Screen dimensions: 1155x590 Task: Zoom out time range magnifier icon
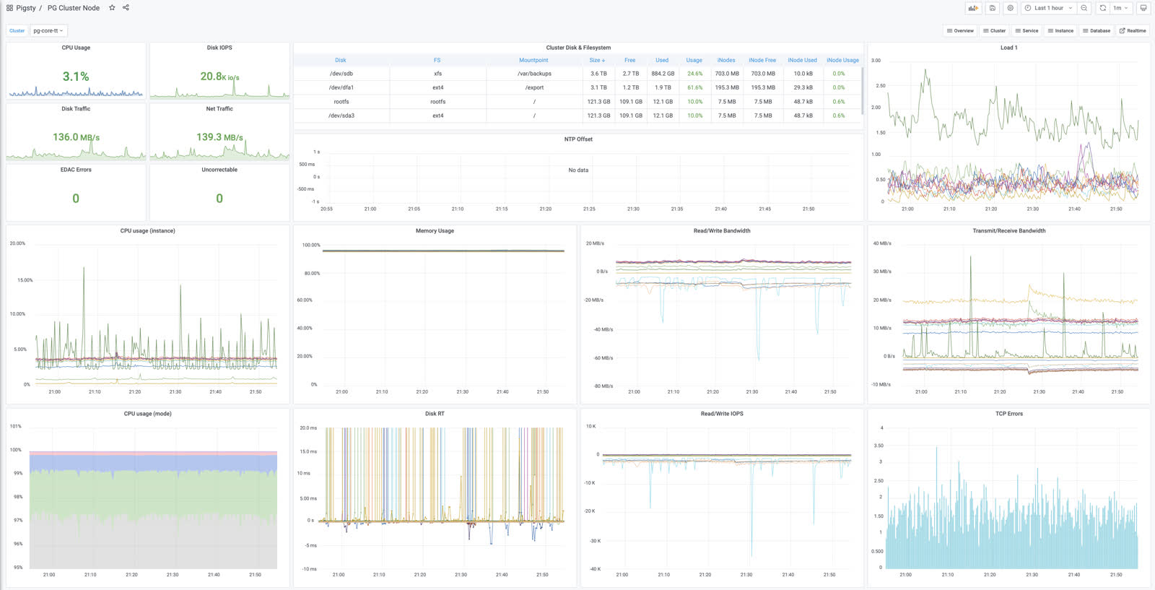pyautogui.click(x=1084, y=8)
